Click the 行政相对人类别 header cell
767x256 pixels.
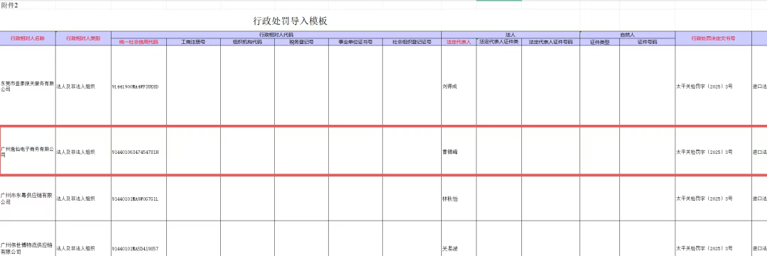(x=83, y=38)
